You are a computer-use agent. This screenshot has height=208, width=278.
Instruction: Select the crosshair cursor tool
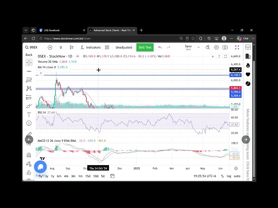29,62
